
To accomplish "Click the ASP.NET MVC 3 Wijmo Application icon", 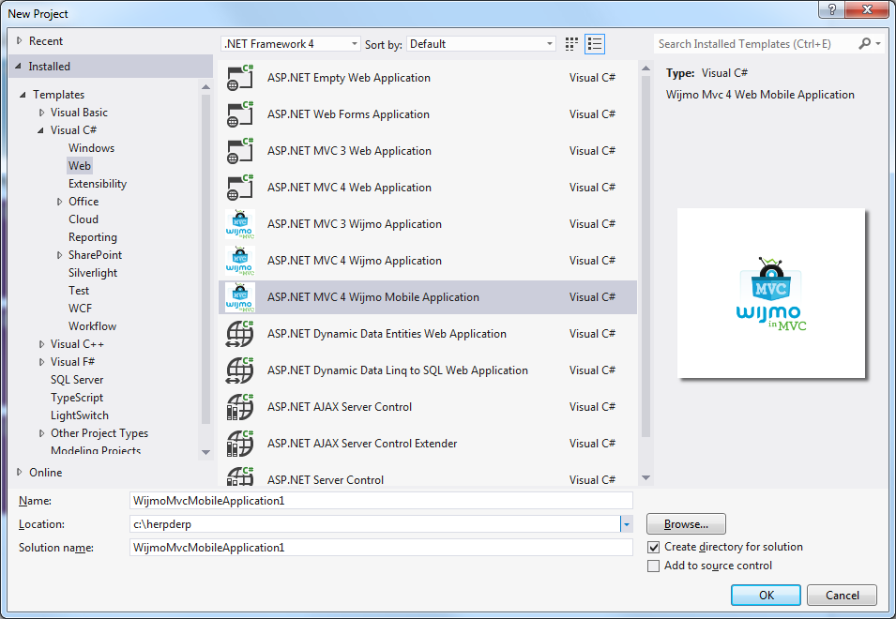I will (240, 224).
